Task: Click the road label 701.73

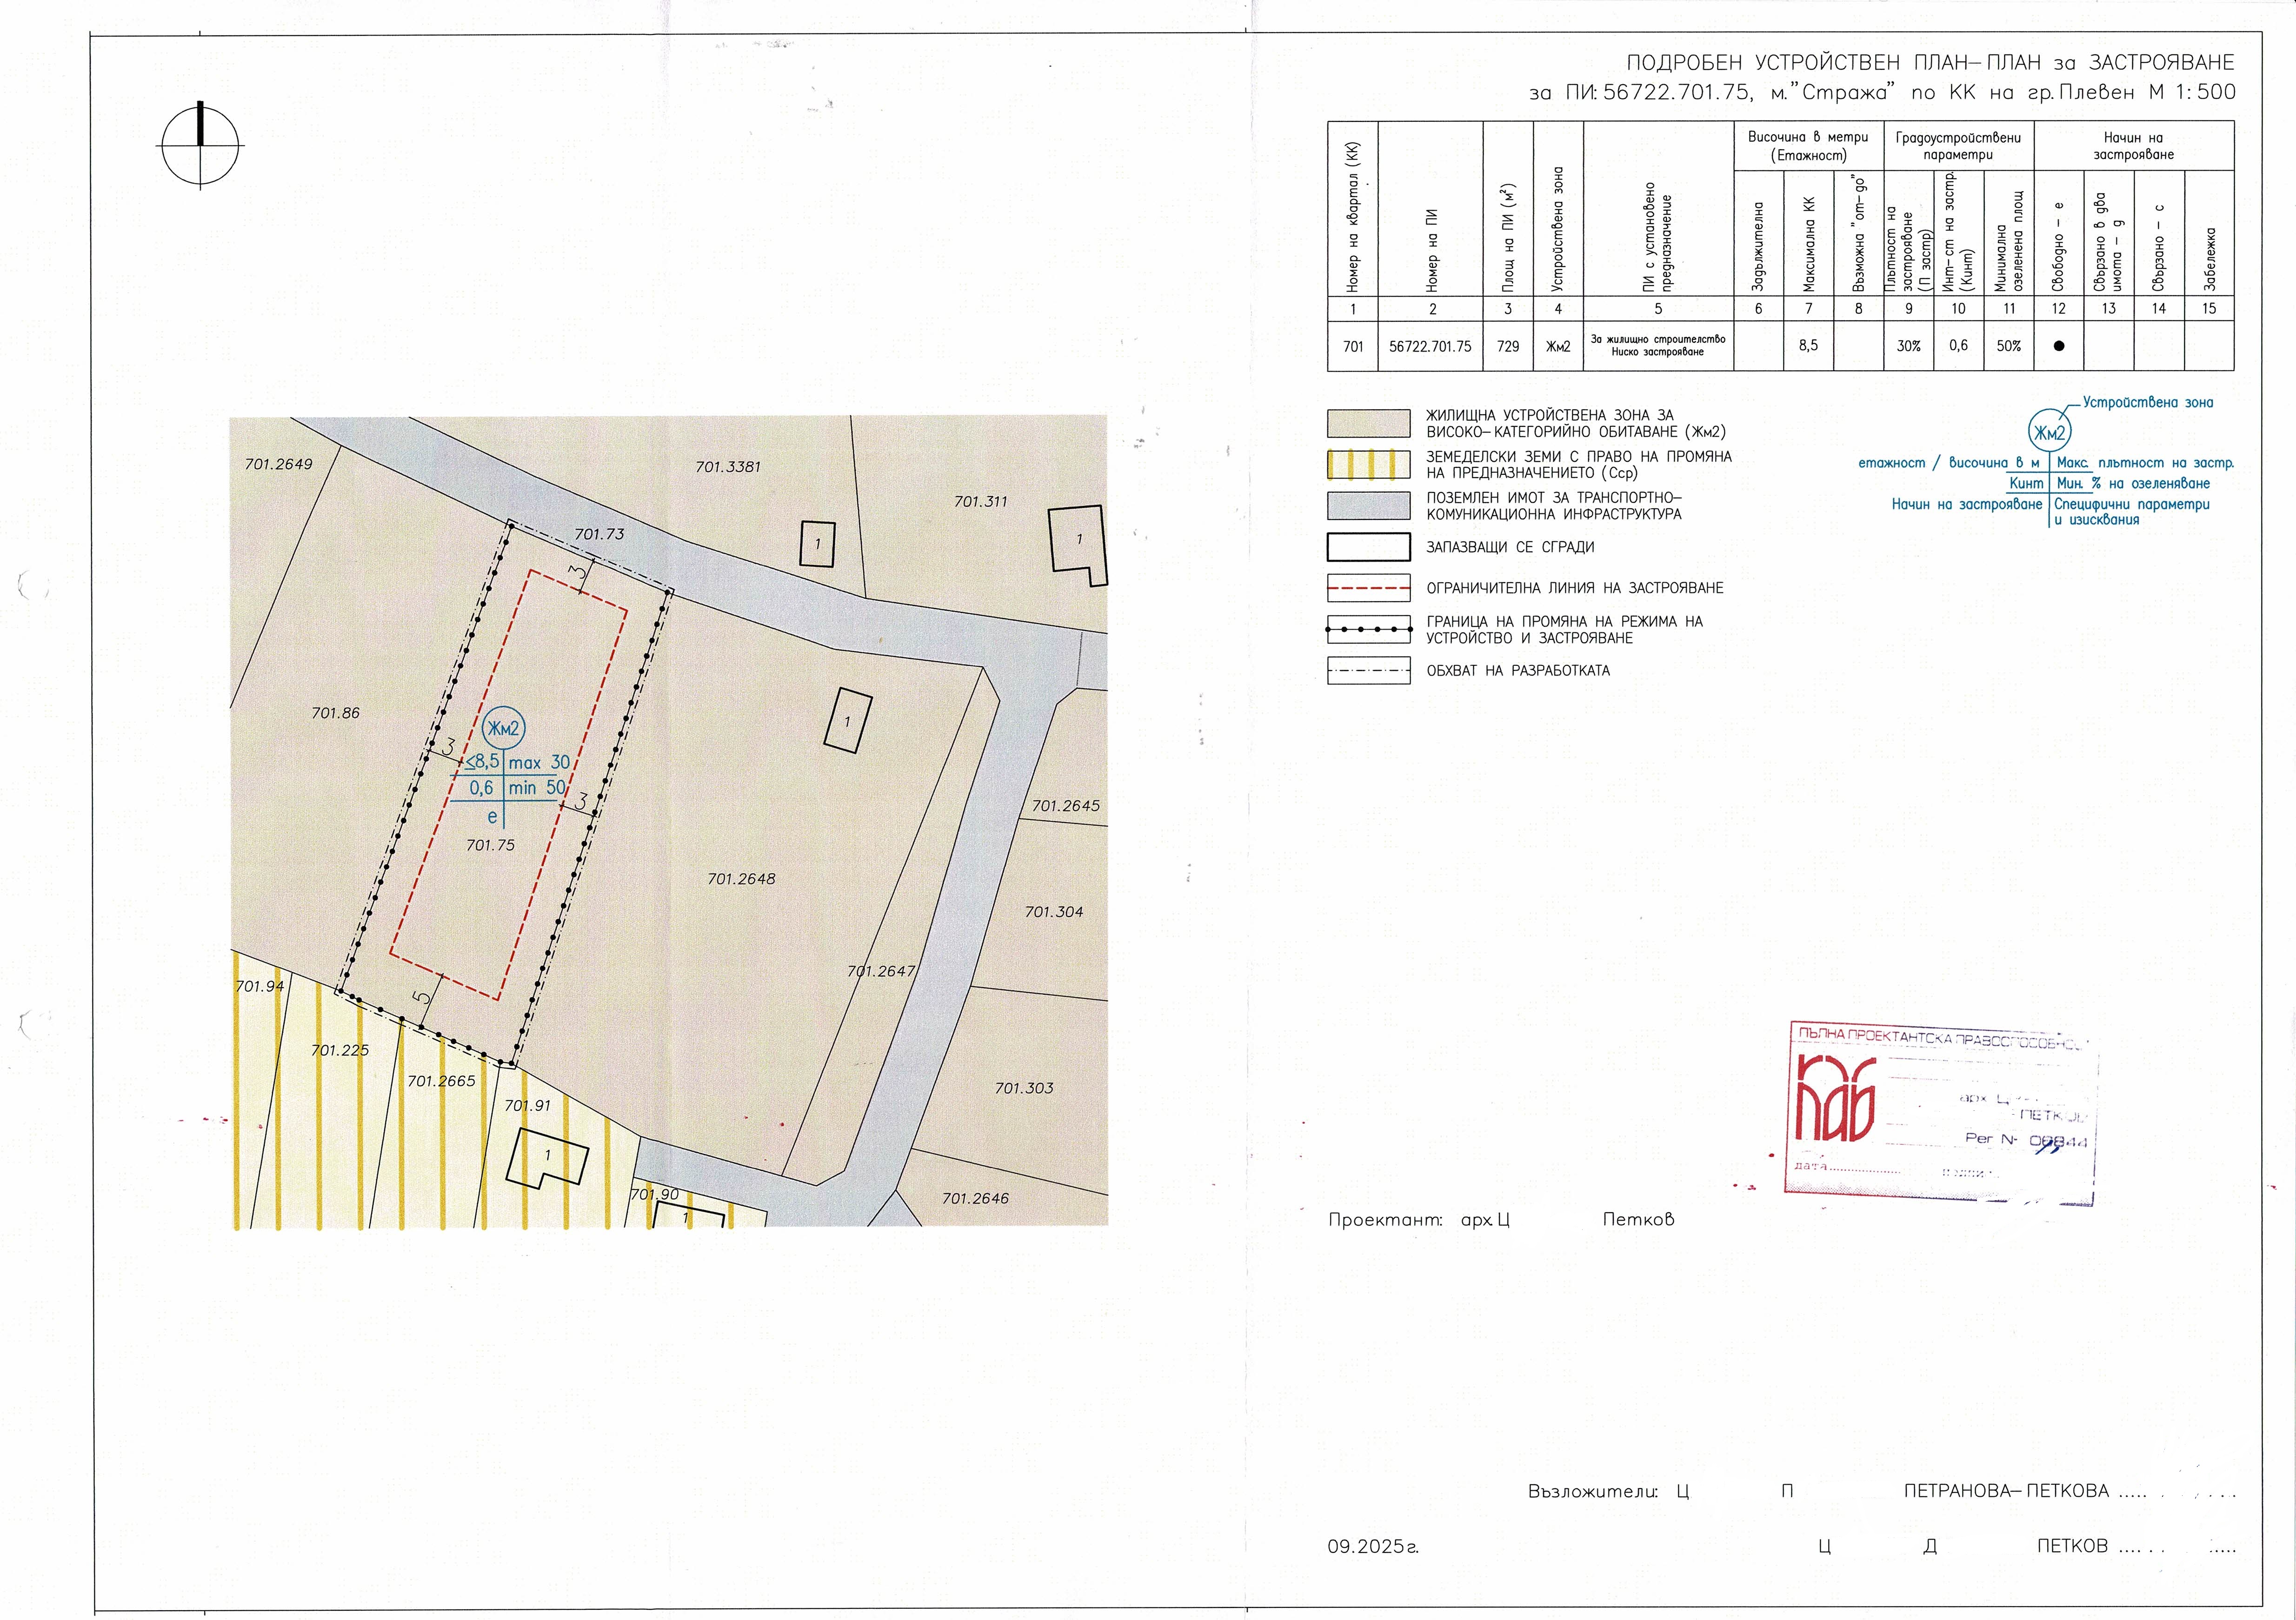Action: pos(599,534)
